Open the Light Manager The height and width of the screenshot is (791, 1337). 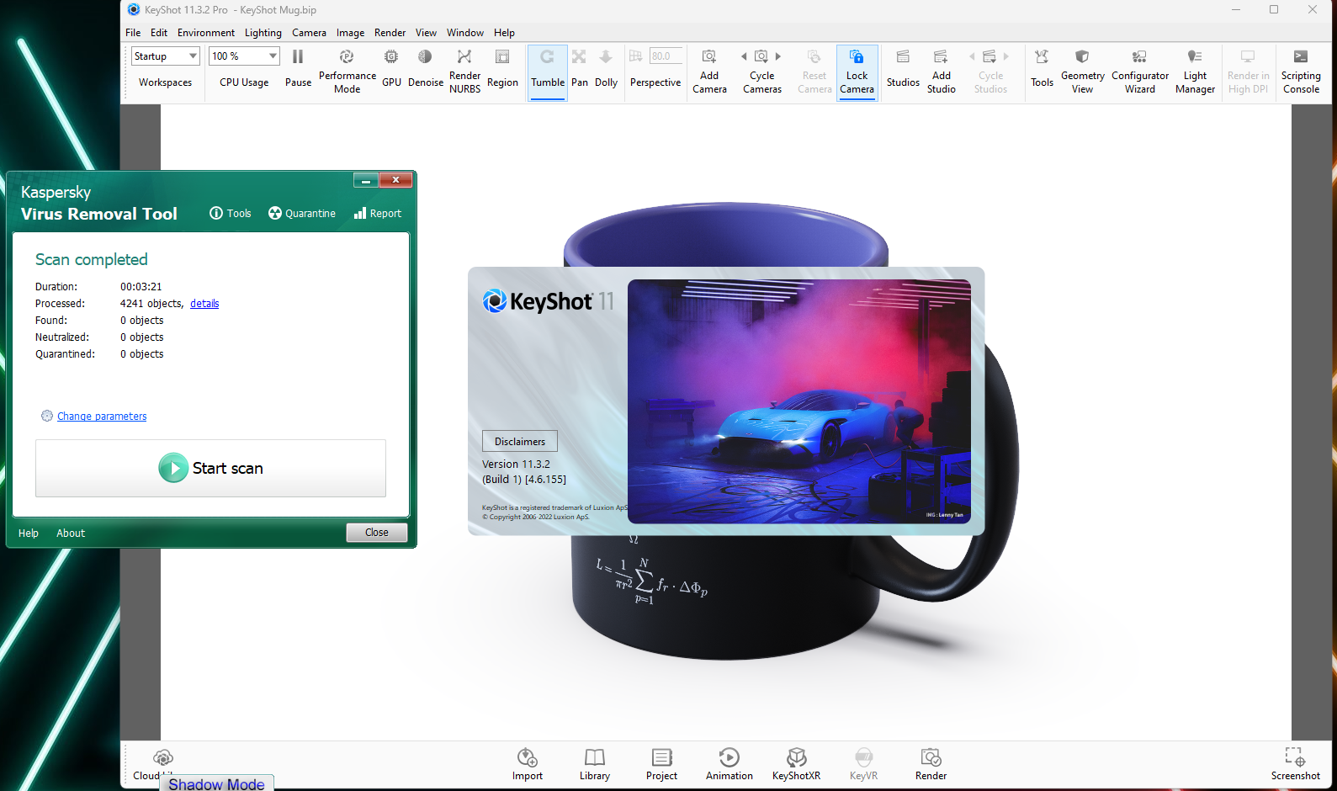pyautogui.click(x=1195, y=71)
